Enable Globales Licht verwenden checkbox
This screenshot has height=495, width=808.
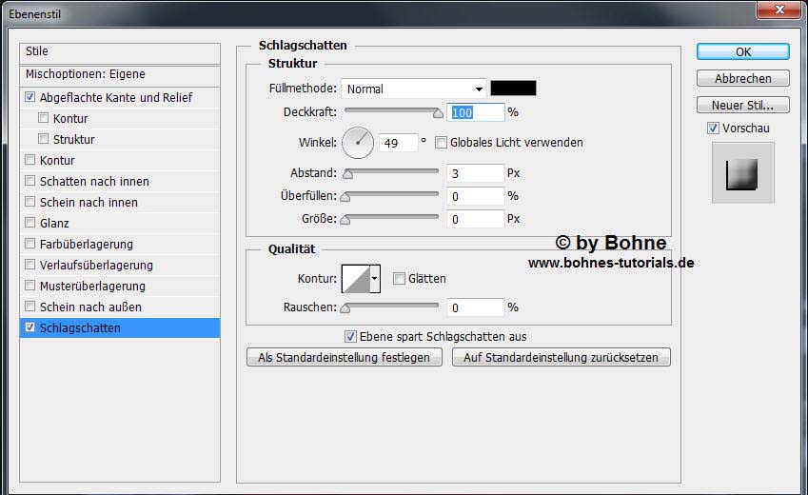[x=441, y=143]
